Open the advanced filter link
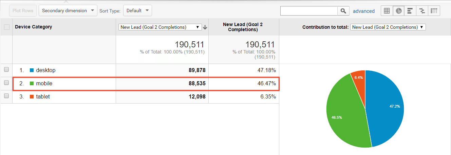This screenshot has height=155, width=451. (364, 11)
